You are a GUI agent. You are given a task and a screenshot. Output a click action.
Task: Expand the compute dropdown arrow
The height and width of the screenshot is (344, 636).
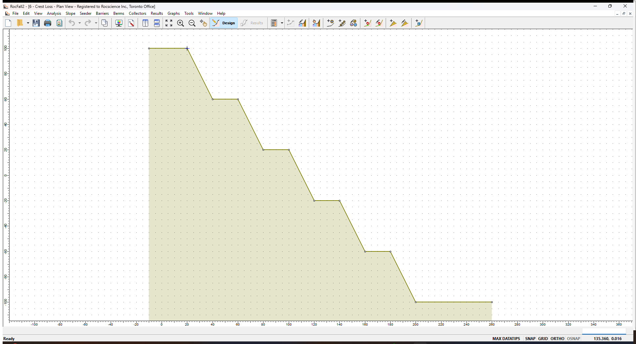tap(282, 23)
